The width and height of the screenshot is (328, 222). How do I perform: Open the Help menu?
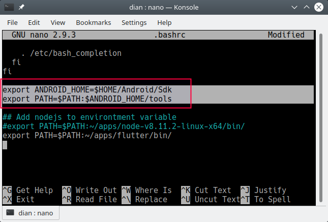[x=164, y=23]
